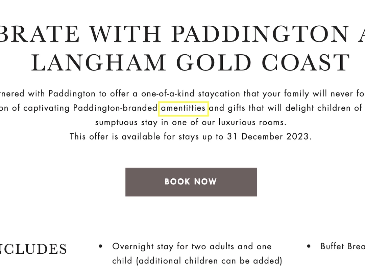
Task: Click the "Overnight stay for two adults" bullet item
Action: pyautogui.click(x=192, y=246)
